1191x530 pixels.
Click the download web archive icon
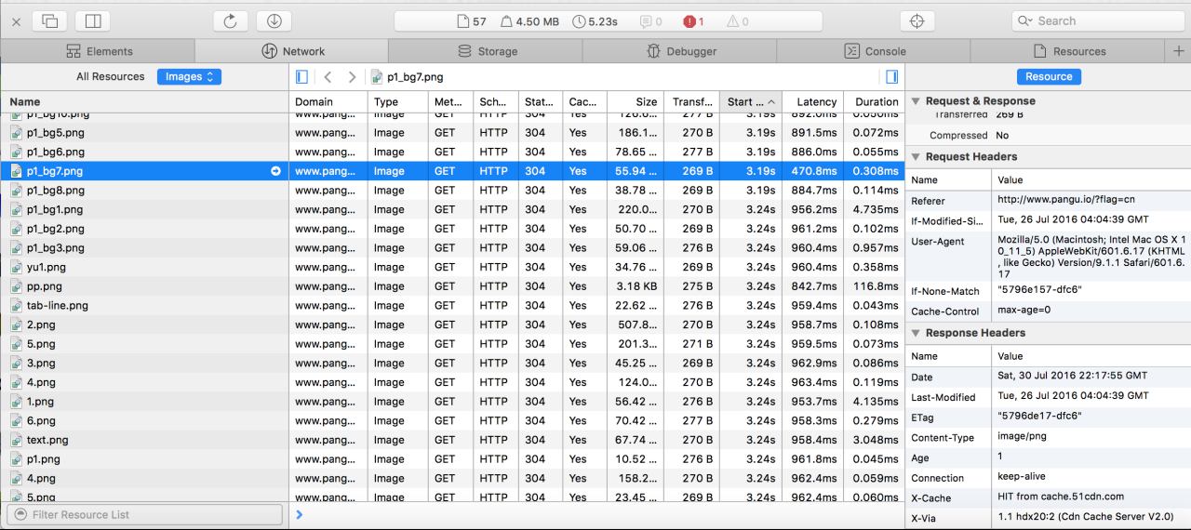coord(274,20)
